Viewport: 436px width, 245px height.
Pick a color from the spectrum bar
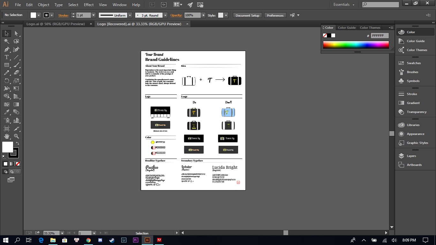[356, 45]
